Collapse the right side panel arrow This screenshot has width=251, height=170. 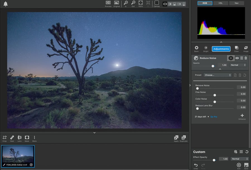point(190,85)
